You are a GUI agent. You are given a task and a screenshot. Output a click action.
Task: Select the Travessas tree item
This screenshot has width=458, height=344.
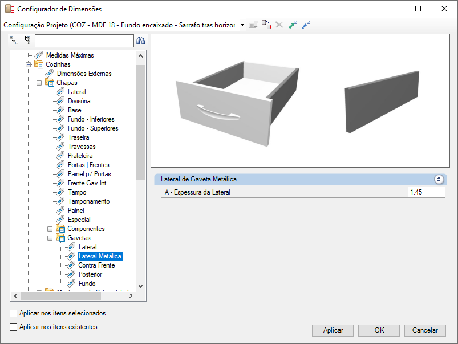[82, 147]
